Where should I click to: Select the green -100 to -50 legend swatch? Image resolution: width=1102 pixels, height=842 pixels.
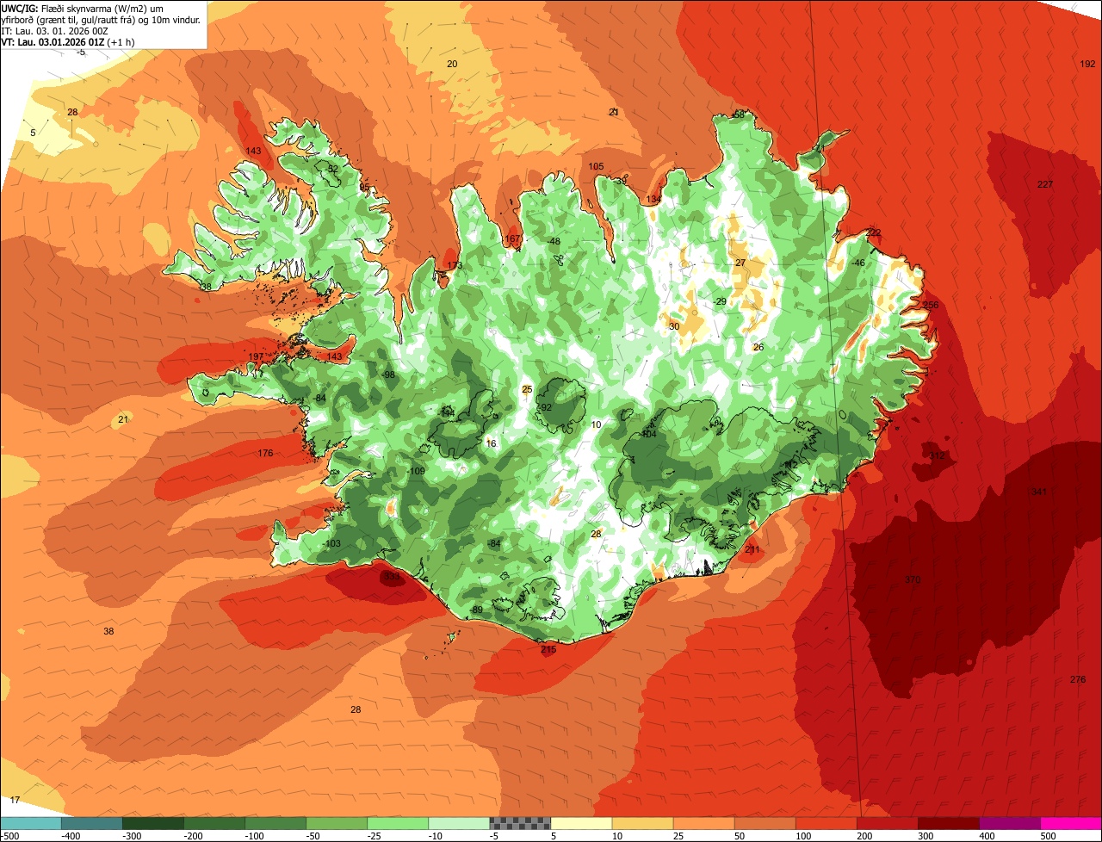point(275,823)
